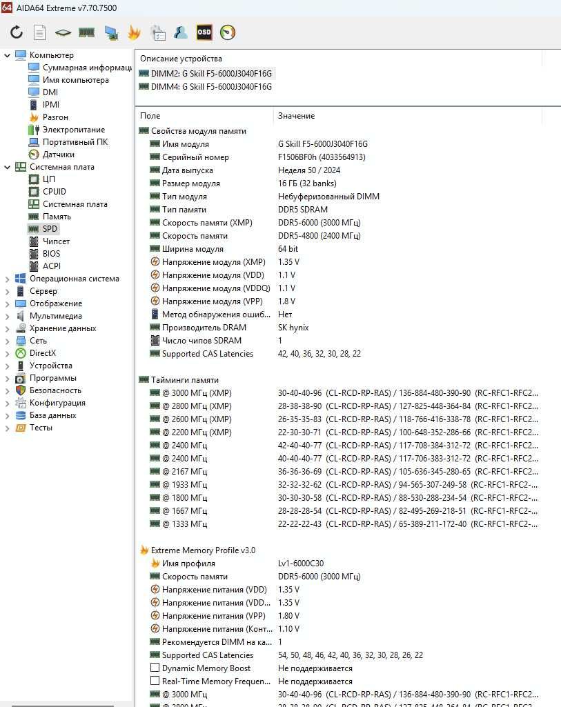Open the Датчики sensors item
Image resolution: width=561 pixels, height=707 pixels.
coord(52,155)
